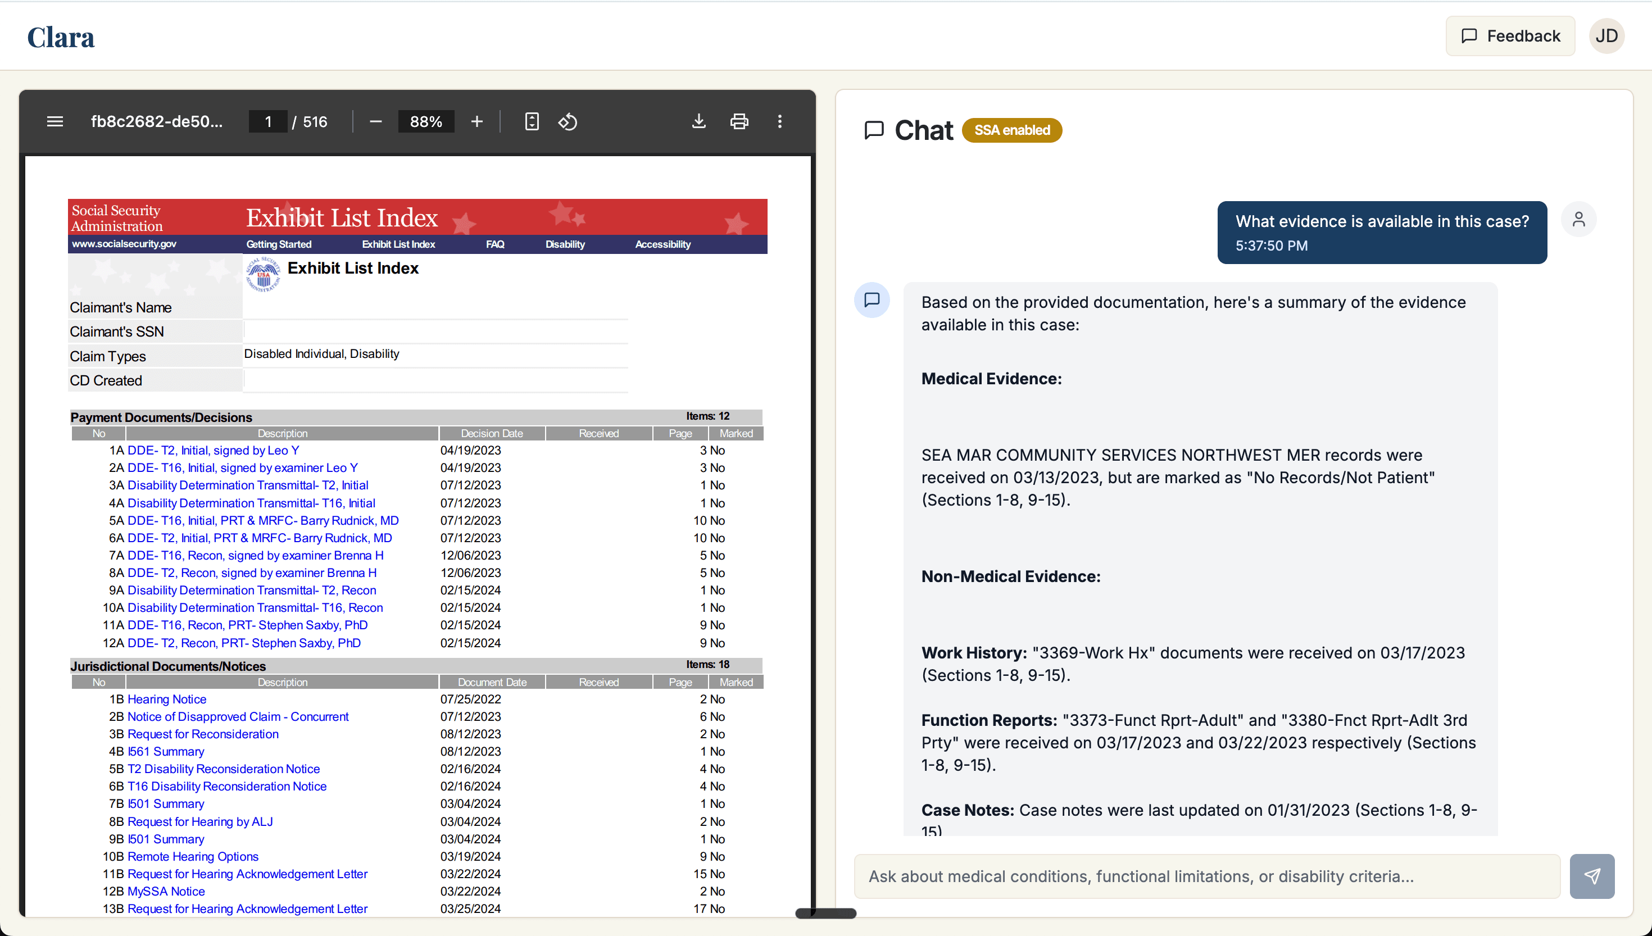Open 8A DDE- T2, Recon, examiner Brenna H
The width and height of the screenshot is (1652, 936).
click(x=252, y=572)
